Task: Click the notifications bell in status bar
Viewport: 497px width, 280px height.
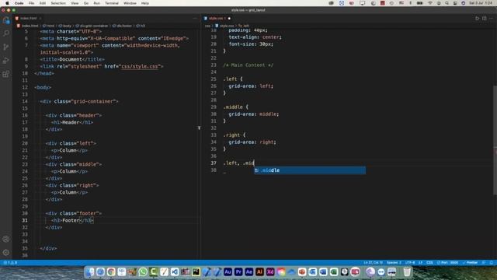Action: click(x=492, y=263)
